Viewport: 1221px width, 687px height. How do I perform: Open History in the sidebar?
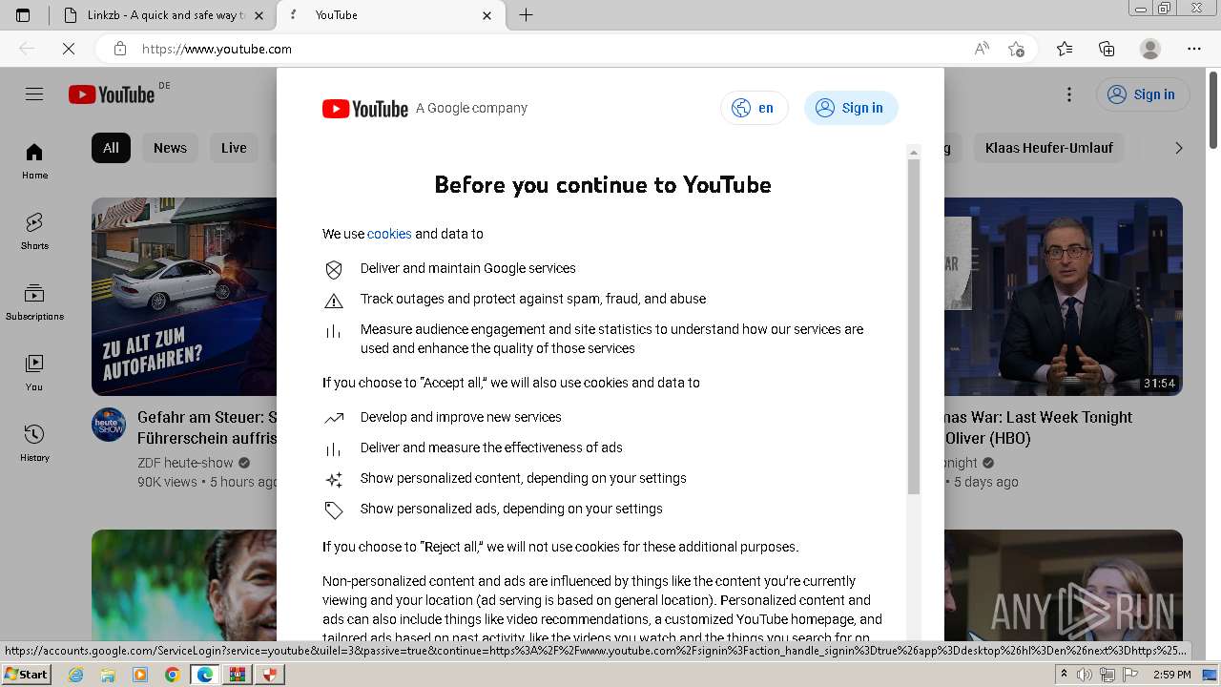click(34, 444)
